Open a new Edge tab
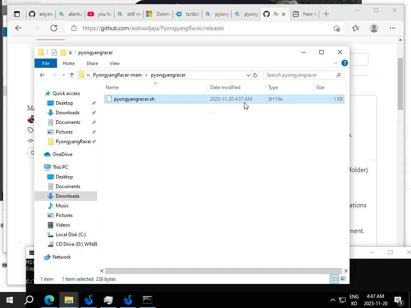The image size is (411, 308). pyautogui.click(x=326, y=14)
